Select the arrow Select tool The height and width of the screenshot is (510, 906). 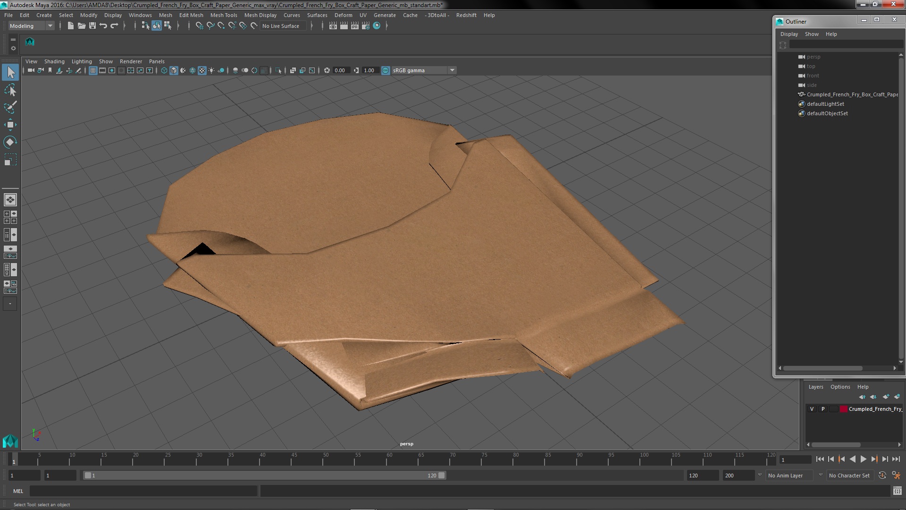10,72
